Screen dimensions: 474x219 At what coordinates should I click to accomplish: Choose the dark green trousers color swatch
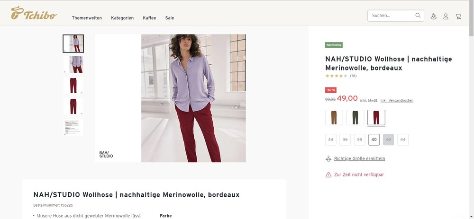point(355,117)
